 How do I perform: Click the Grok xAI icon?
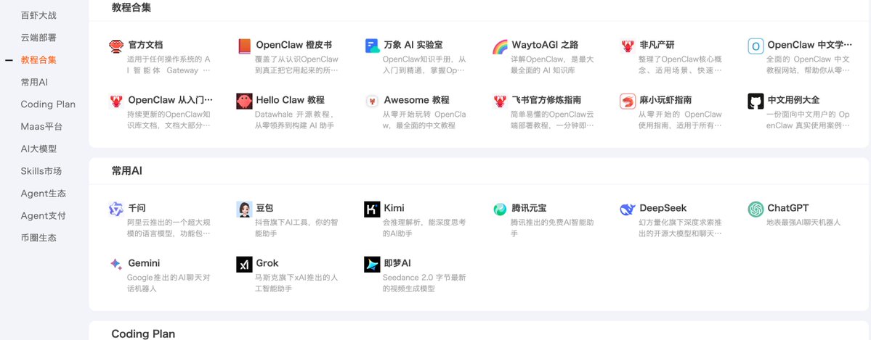coord(244,264)
